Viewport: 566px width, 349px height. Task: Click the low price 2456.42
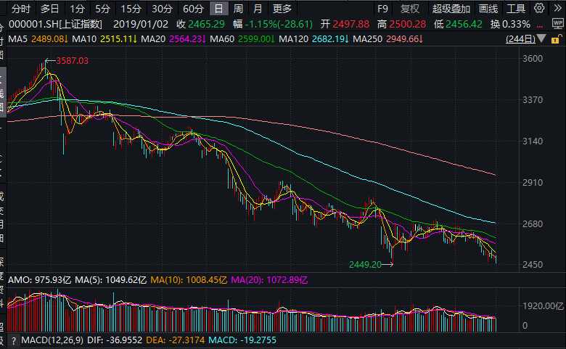pos(464,24)
